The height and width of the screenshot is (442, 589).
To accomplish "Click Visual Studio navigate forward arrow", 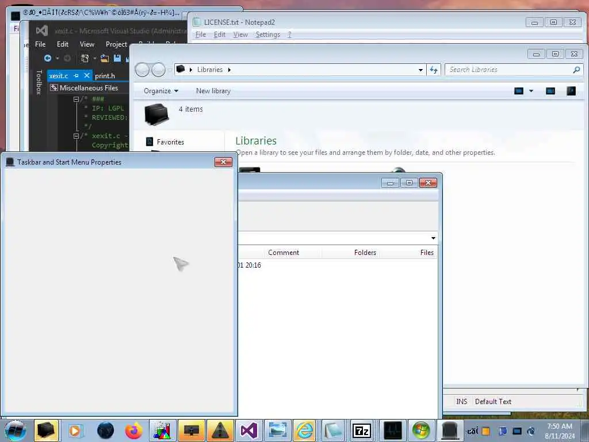I will click(x=67, y=58).
